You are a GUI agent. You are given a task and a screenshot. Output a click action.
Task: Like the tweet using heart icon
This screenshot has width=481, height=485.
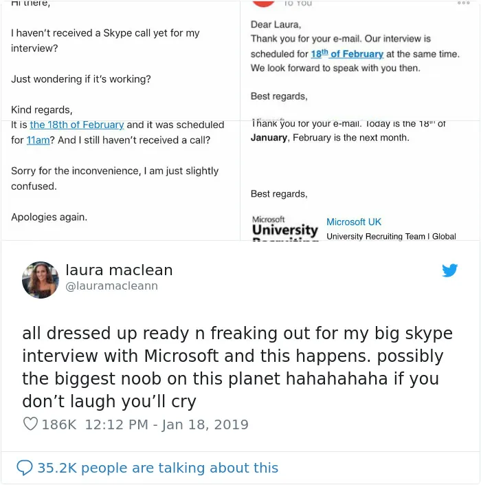[x=31, y=424]
